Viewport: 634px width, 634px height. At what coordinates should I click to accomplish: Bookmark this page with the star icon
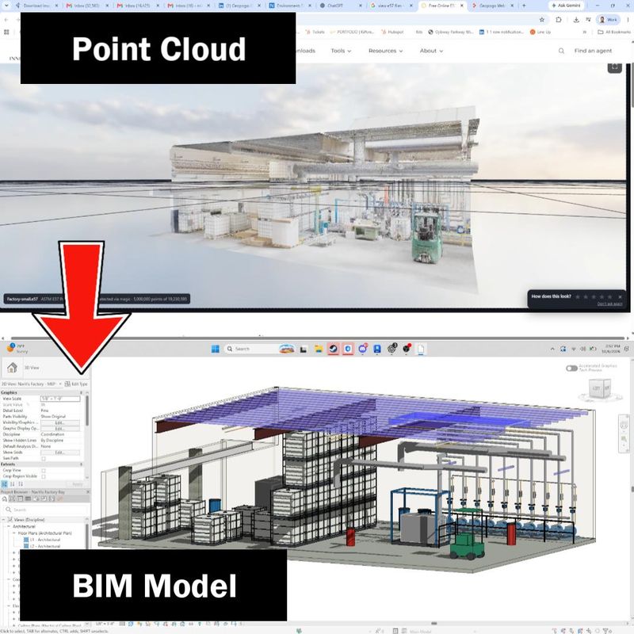tap(542, 19)
